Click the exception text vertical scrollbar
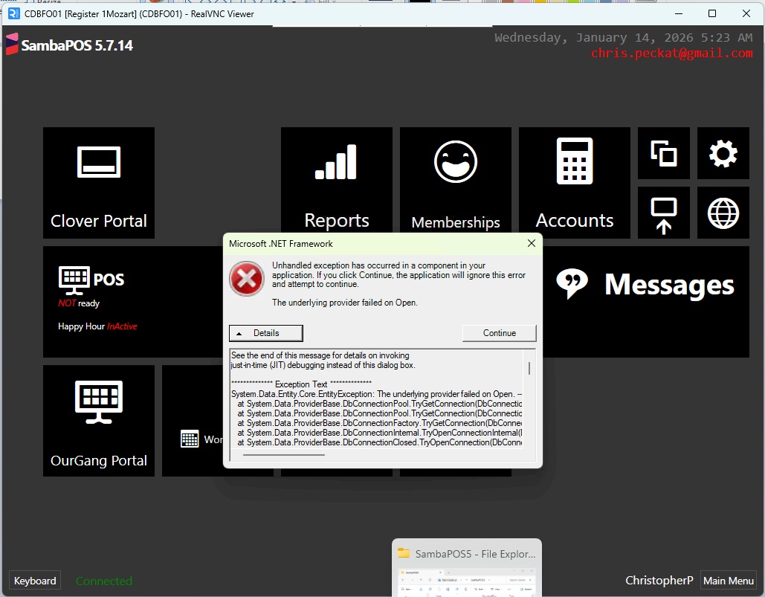Screen dimensions: 765x597 pyautogui.click(x=529, y=369)
